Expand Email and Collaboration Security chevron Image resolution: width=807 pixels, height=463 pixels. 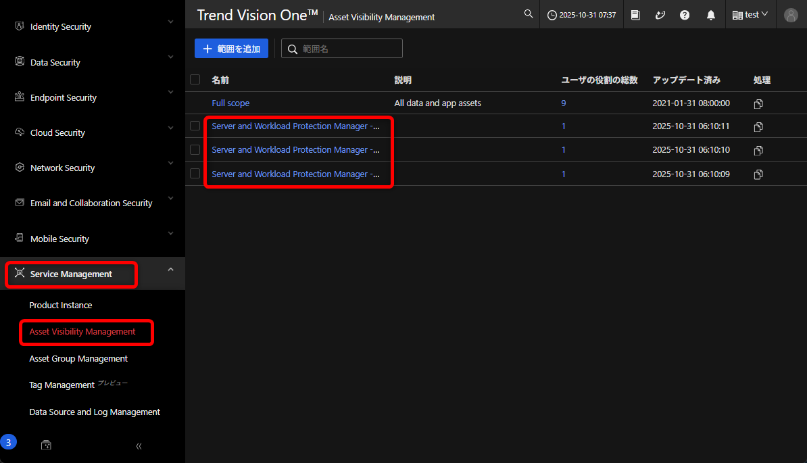[170, 198]
